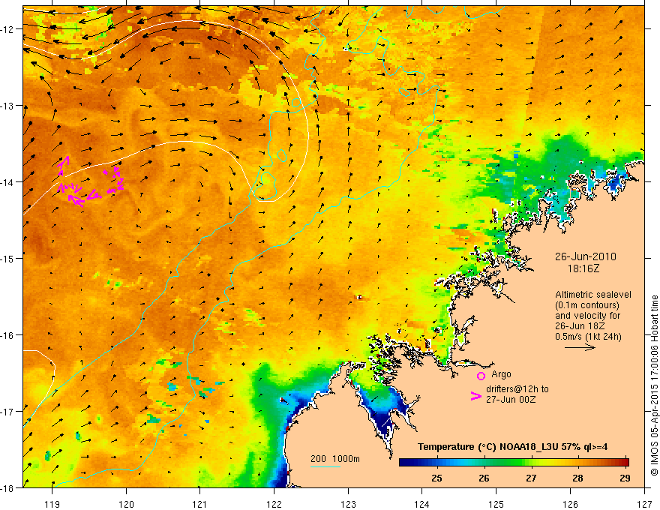Click the "Altimetric sealevel" text
Image resolution: width=660 pixels, height=510 pixels.
point(593,295)
